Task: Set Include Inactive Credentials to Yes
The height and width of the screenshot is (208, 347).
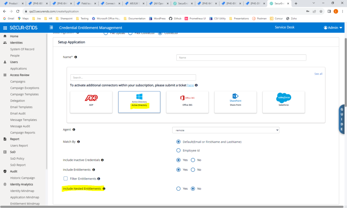Action: [x=178, y=160]
